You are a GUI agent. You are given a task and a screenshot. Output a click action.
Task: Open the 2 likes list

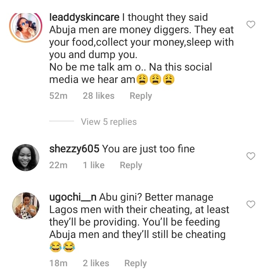pyautogui.click(x=96, y=263)
